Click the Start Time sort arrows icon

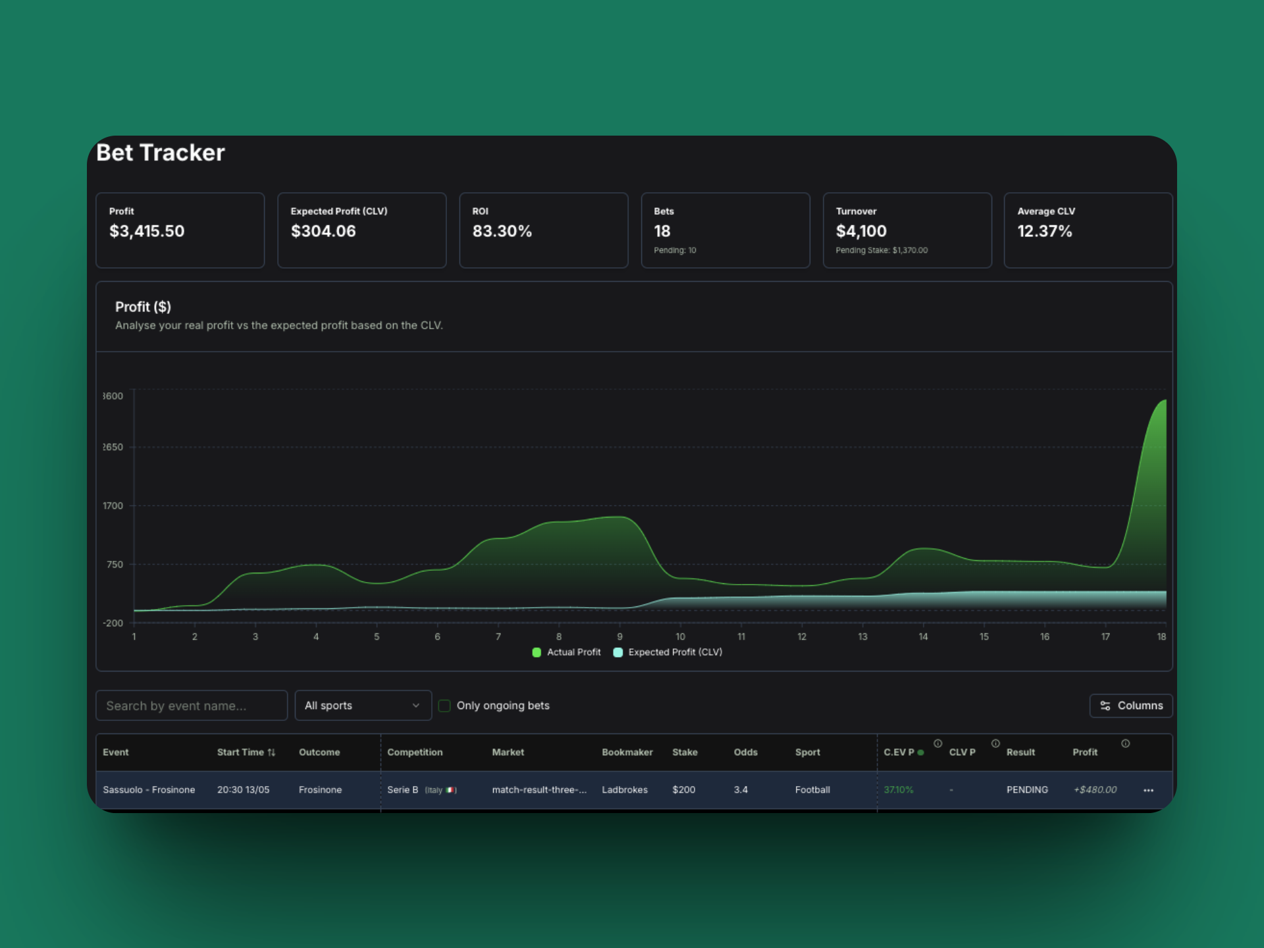click(272, 752)
